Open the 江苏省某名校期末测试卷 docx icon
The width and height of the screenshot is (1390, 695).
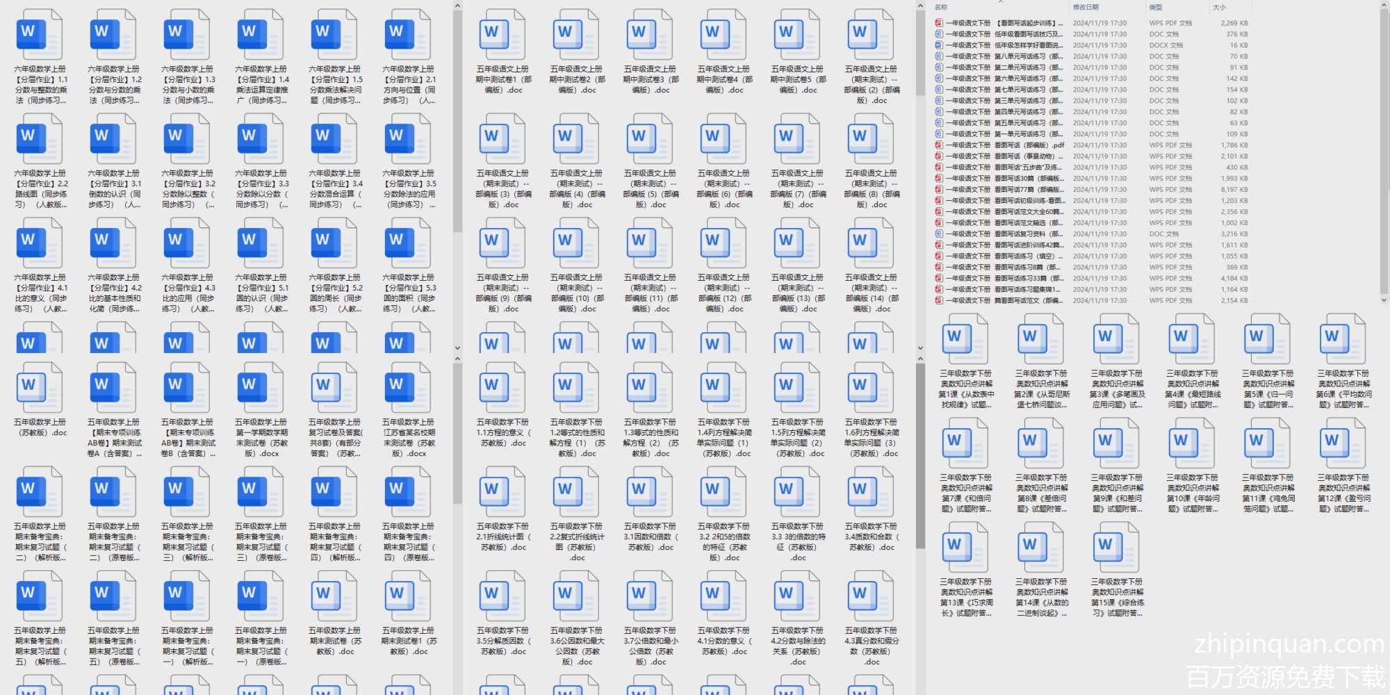tap(409, 387)
